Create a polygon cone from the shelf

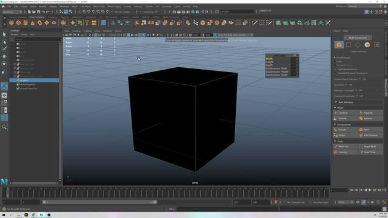tap(33, 23)
